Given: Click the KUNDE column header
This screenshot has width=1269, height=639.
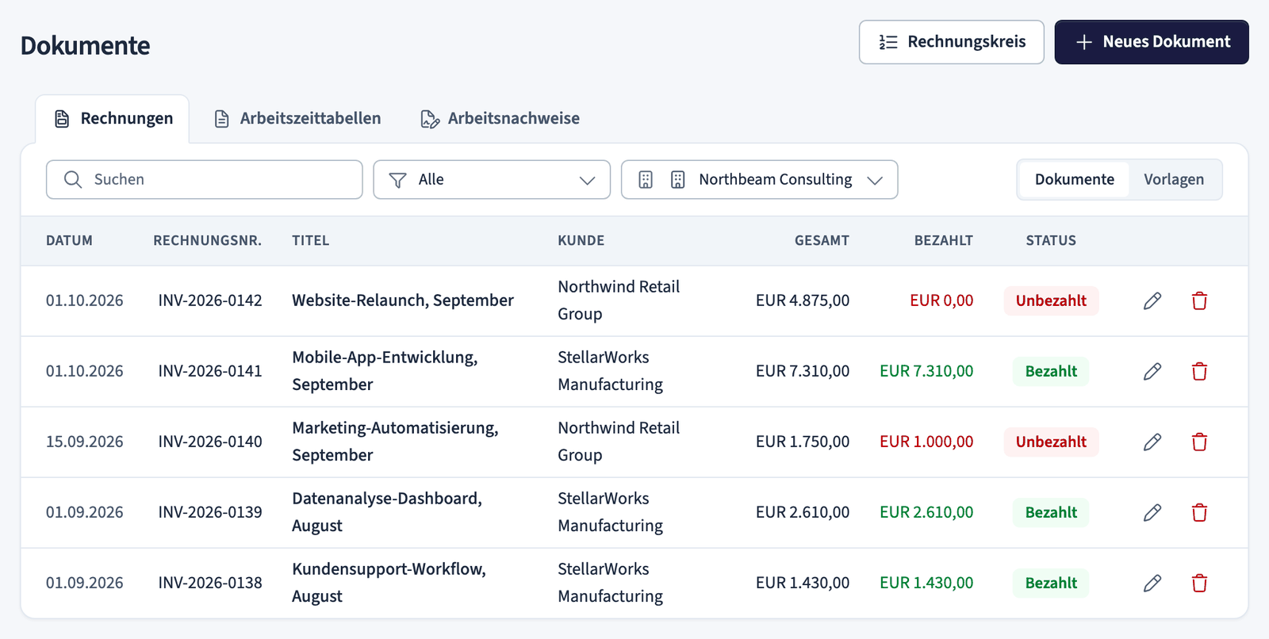Looking at the screenshot, I should 581,240.
